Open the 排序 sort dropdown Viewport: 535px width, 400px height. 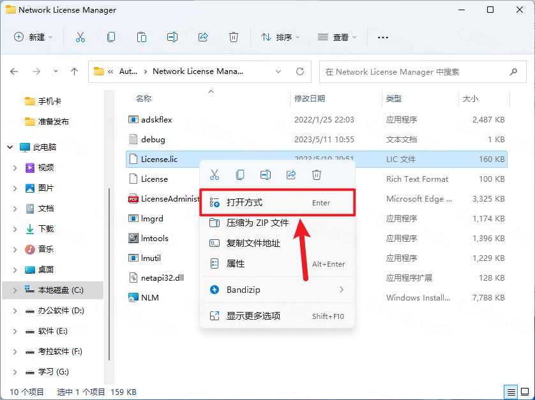click(280, 37)
